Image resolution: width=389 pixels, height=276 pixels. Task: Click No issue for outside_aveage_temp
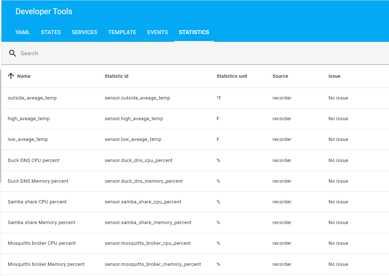pyautogui.click(x=338, y=98)
